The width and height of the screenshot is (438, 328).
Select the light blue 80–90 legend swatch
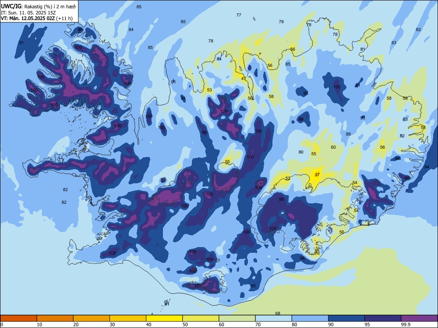310,318
